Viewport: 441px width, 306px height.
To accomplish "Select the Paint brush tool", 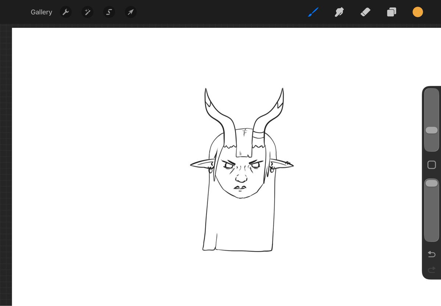I will [x=313, y=12].
